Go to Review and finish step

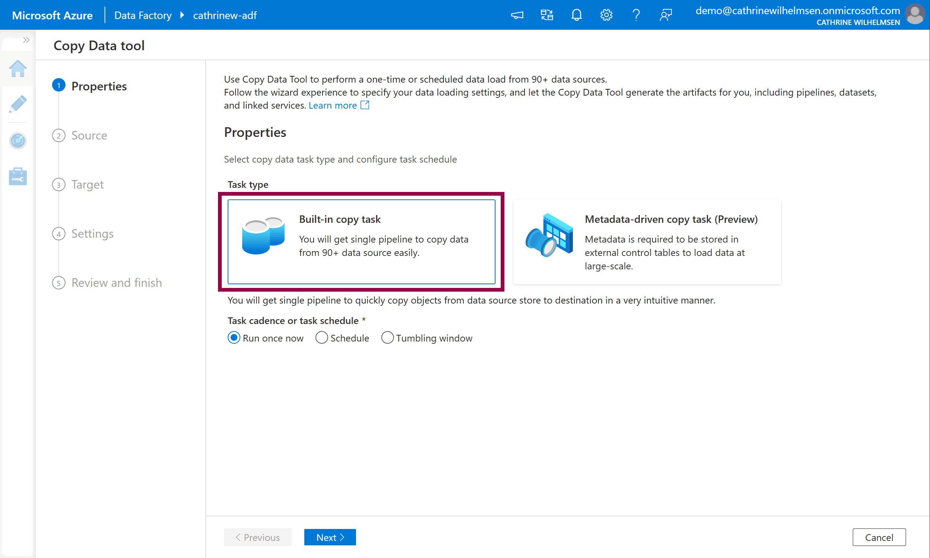coord(116,283)
